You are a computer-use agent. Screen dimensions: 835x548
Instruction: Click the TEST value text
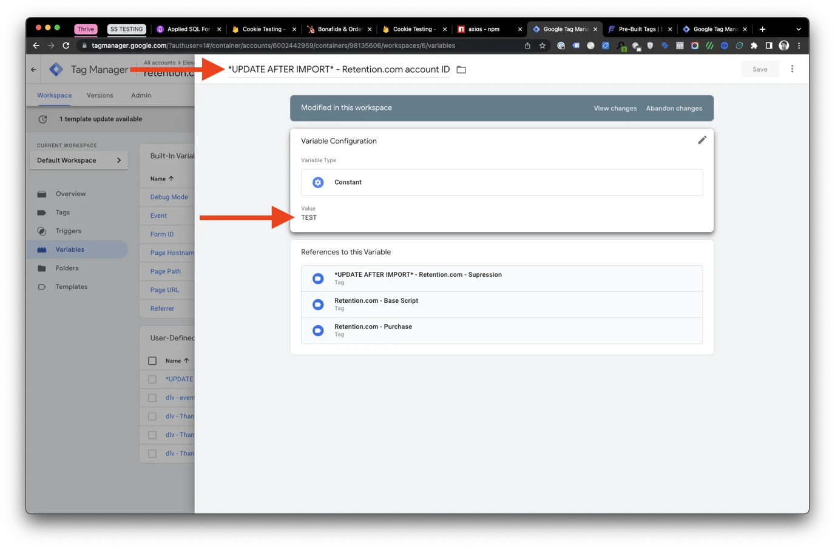[309, 217]
